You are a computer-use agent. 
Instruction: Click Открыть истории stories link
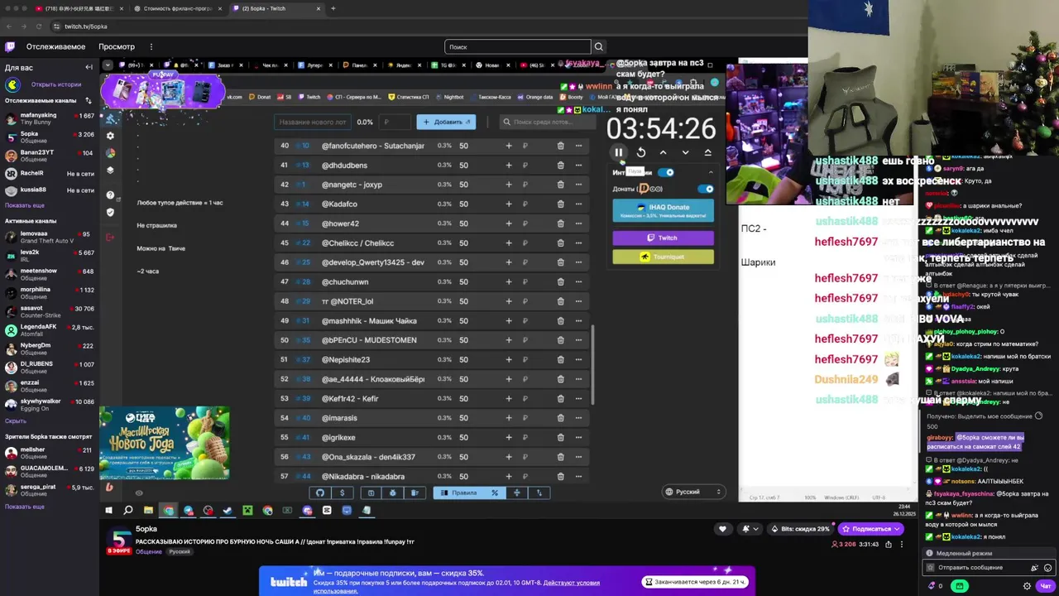point(56,84)
